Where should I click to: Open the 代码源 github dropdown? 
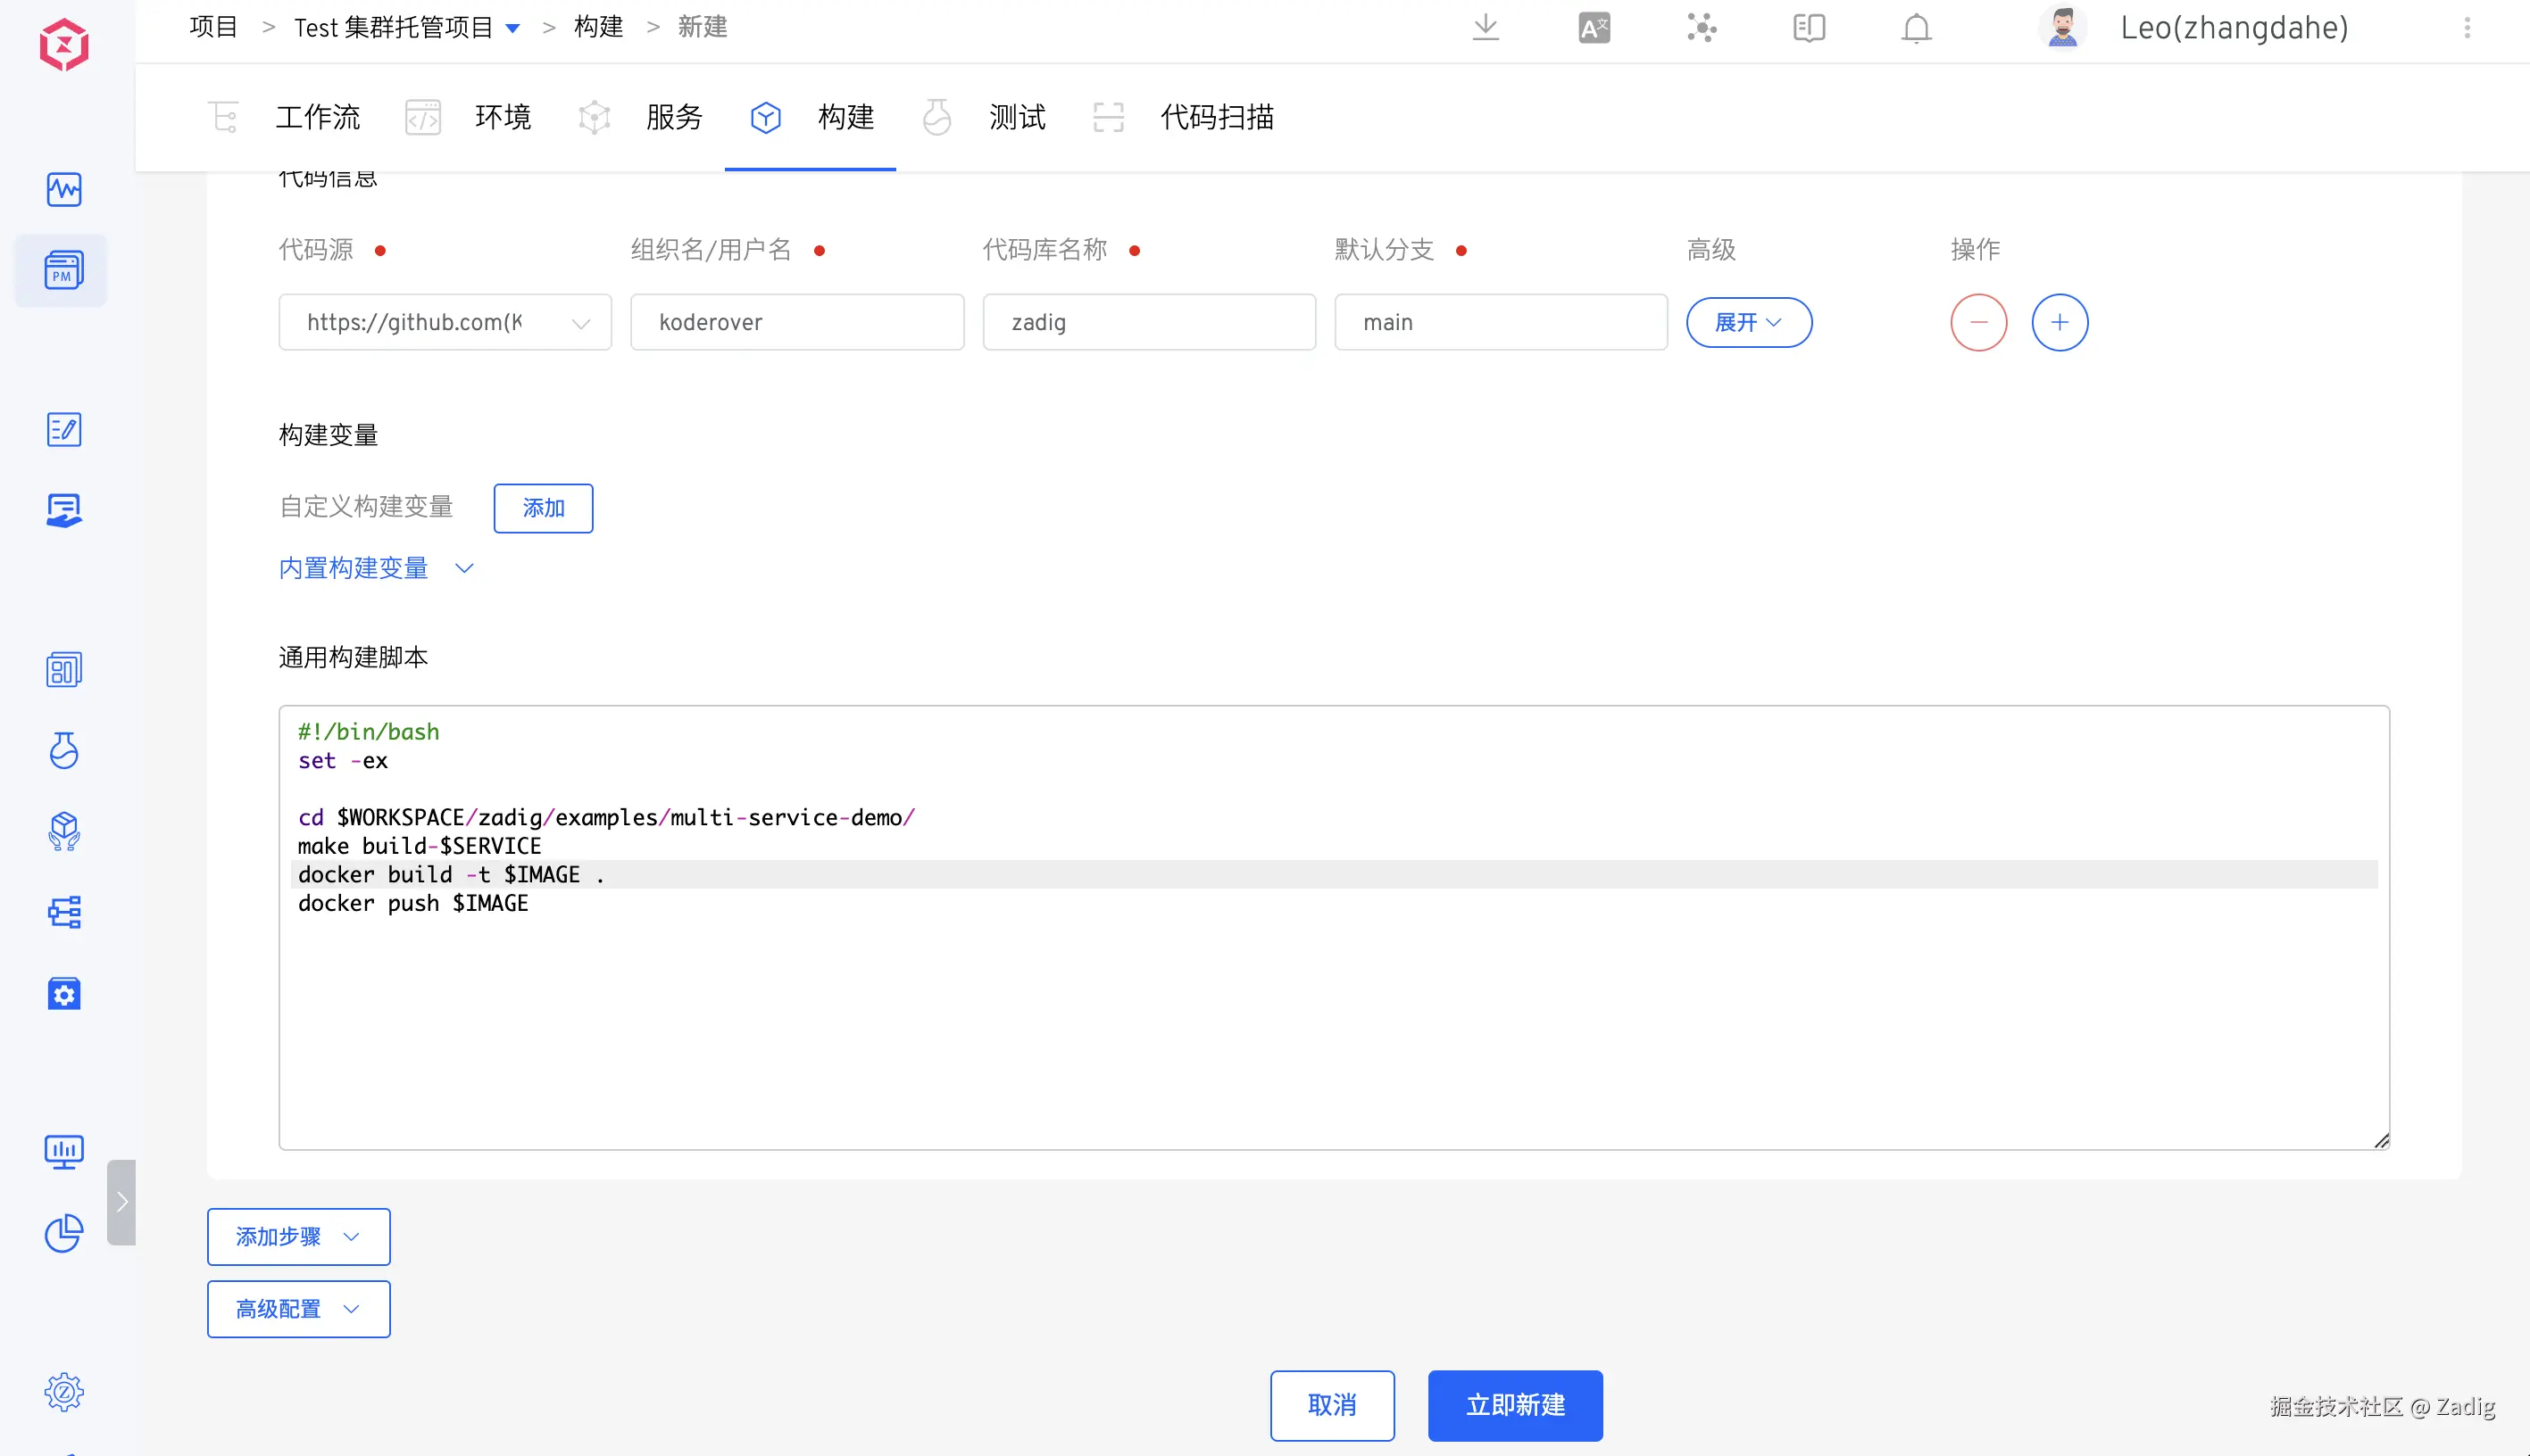445,322
